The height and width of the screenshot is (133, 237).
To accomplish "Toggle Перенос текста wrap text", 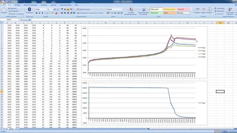I will coord(83,9).
